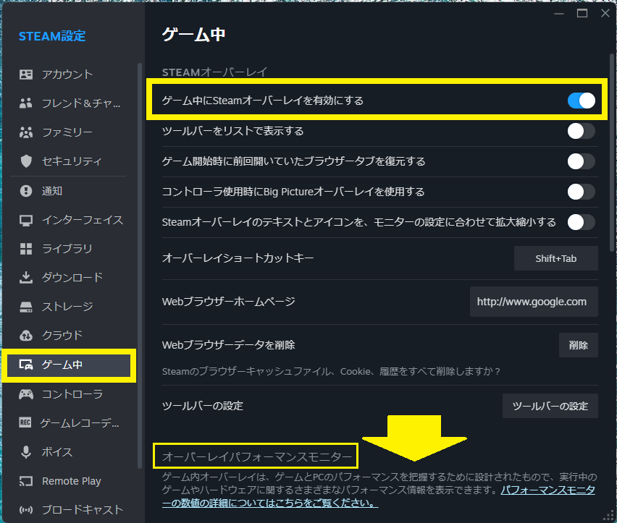Click the オーバーレイパフォーマンスモニター section header
Screen dimensions: 617x523
(256, 456)
